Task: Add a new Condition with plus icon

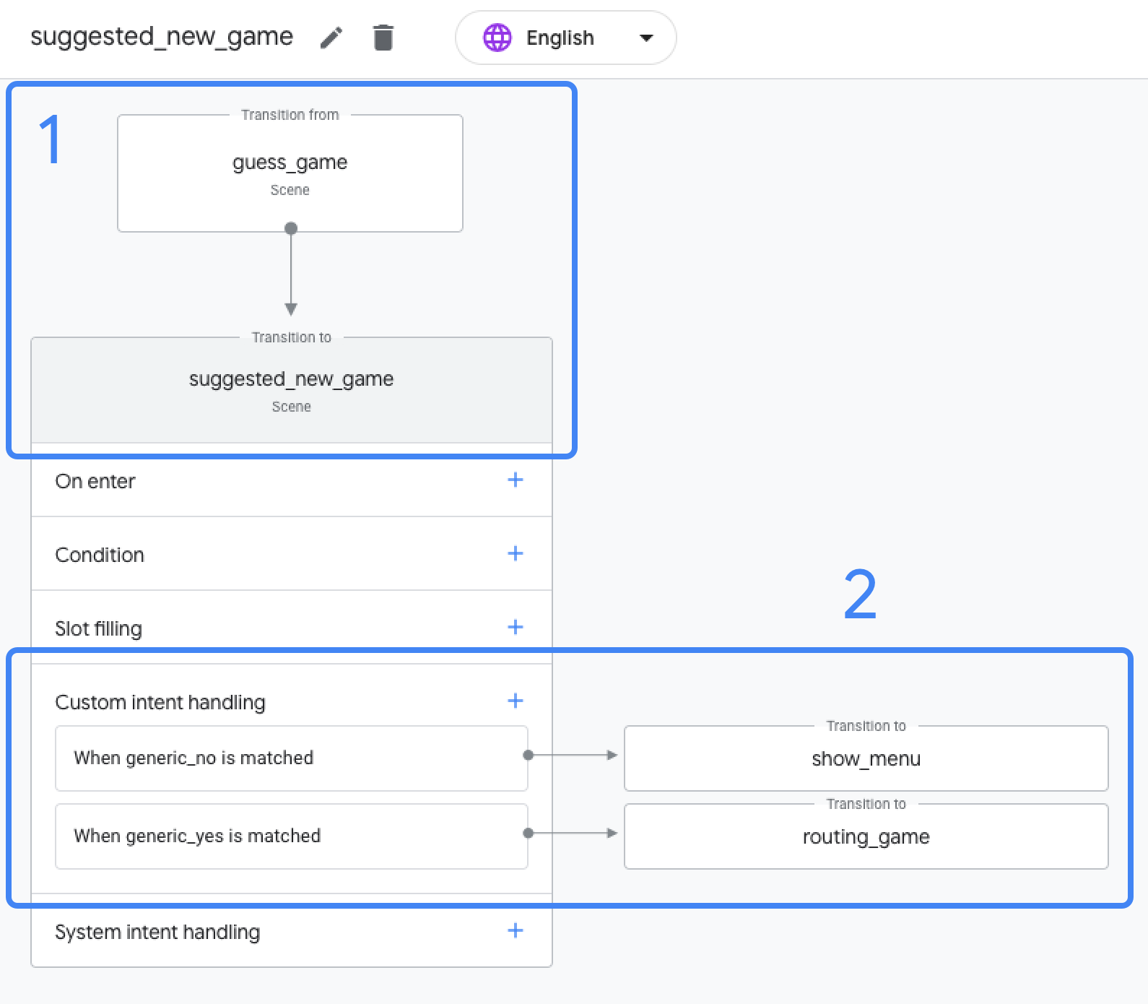Action: click(515, 554)
